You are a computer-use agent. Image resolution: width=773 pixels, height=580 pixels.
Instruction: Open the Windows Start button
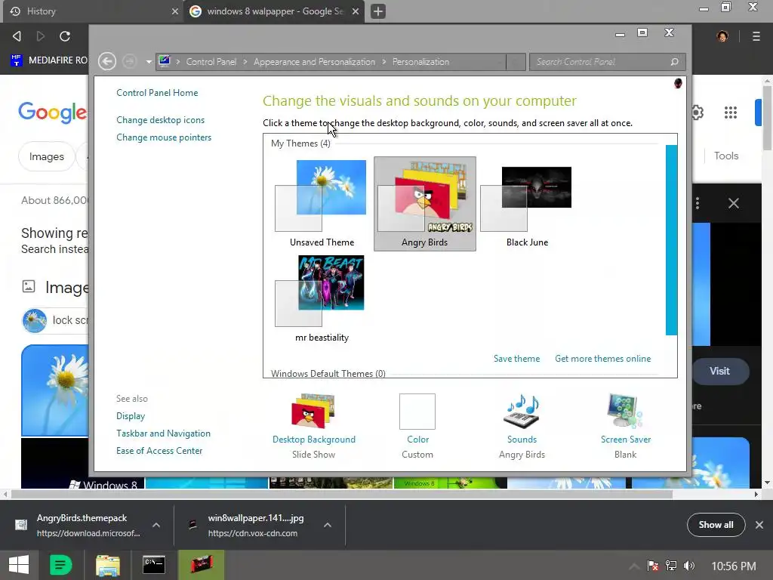19,565
